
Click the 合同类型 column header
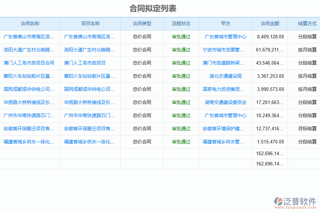click(142, 24)
